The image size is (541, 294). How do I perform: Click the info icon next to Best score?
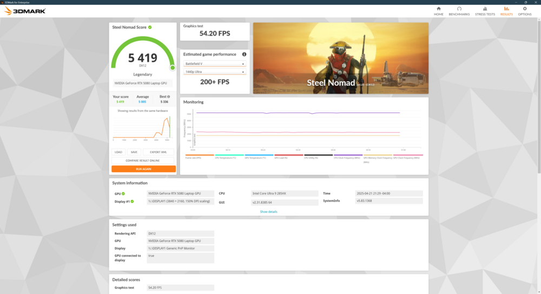click(168, 97)
